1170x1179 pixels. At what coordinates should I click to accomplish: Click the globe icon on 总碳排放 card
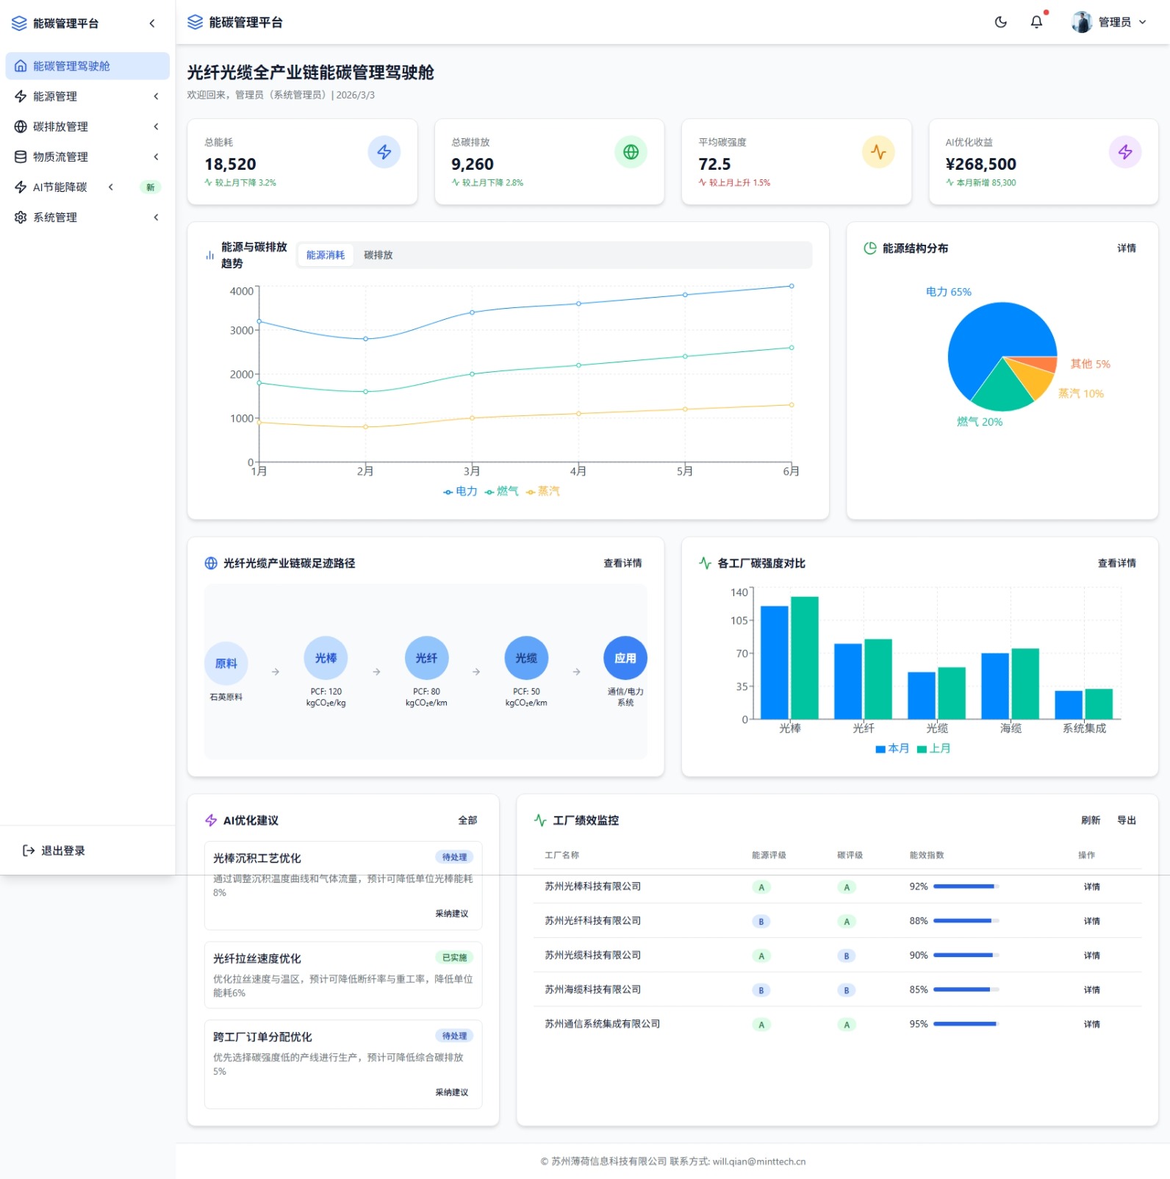631,152
